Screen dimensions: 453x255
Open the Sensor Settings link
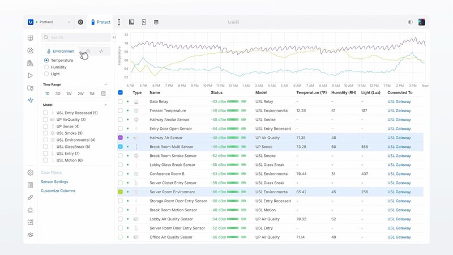click(54, 181)
